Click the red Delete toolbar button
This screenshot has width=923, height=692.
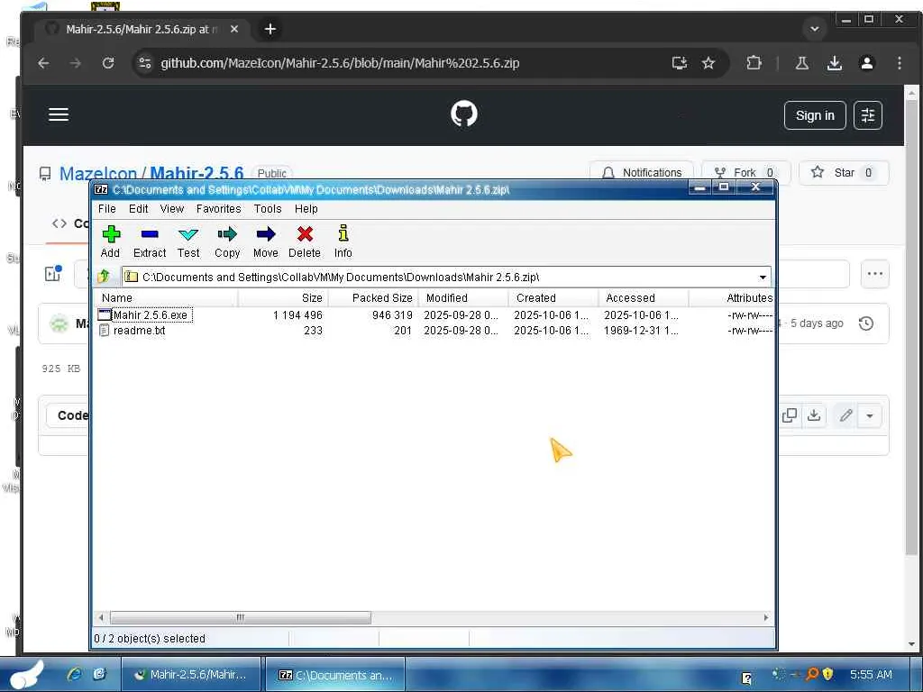point(305,241)
